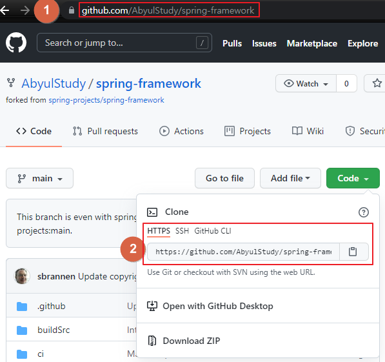Switch to the Wiki tab
The height and width of the screenshot is (362, 385).
pos(308,131)
